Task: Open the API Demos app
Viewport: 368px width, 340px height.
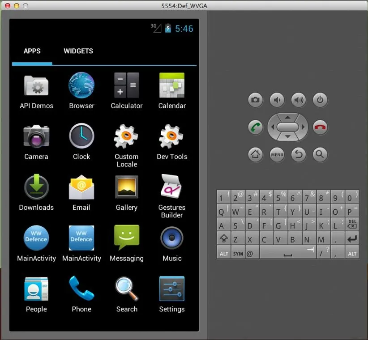Action: click(x=36, y=86)
